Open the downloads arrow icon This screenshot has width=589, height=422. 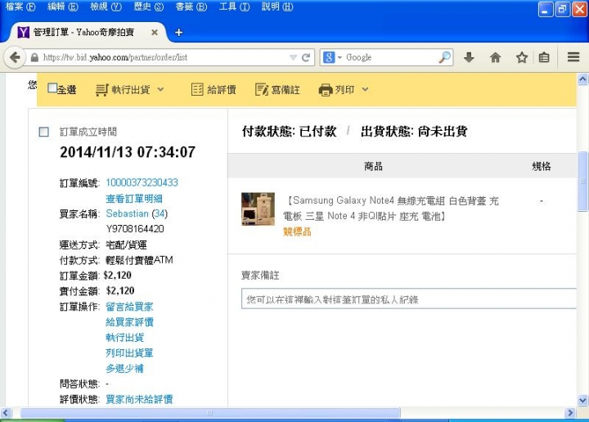pyautogui.click(x=469, y=57)
